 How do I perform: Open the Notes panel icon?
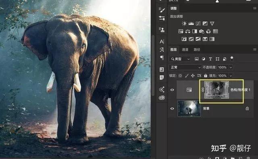pos(162,77)
